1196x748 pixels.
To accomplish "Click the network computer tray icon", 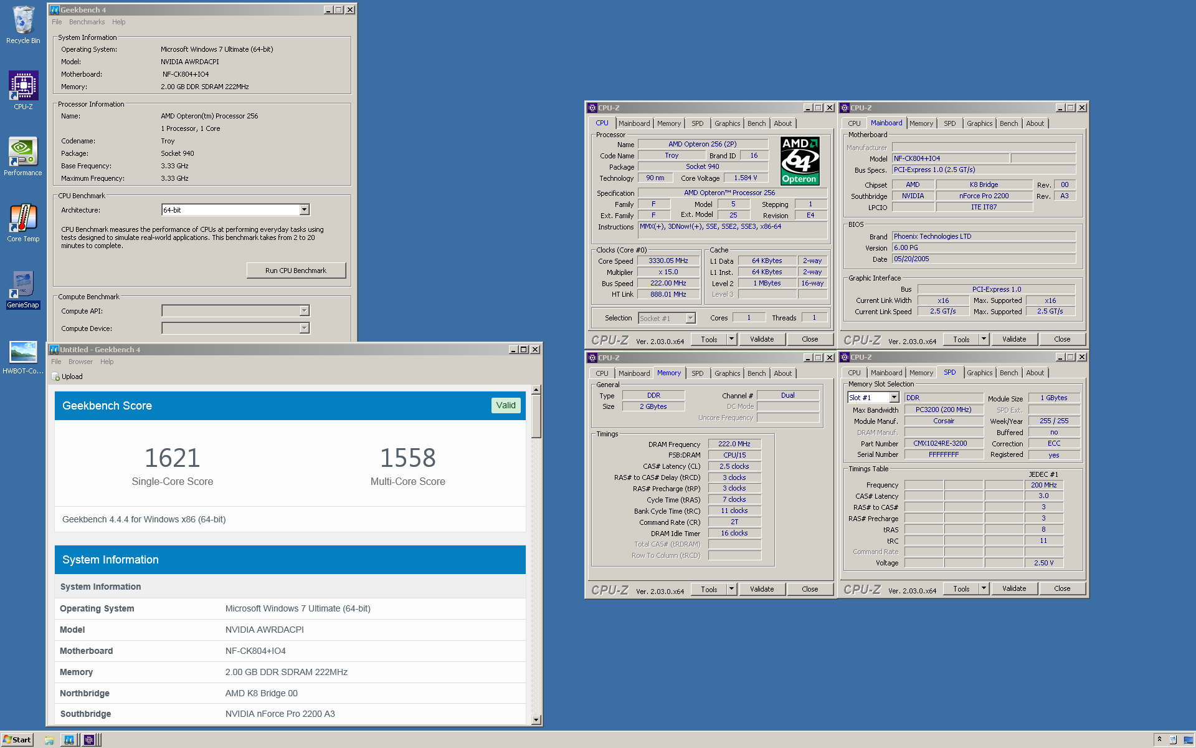I will click(1173, 740).
